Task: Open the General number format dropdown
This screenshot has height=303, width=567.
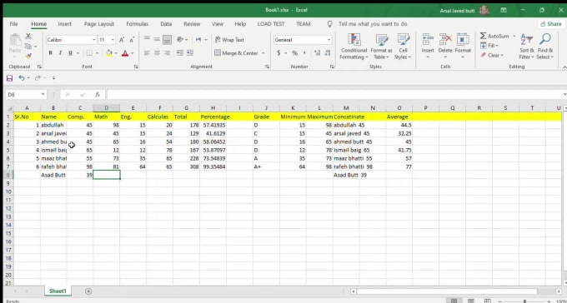Action: 329,40
